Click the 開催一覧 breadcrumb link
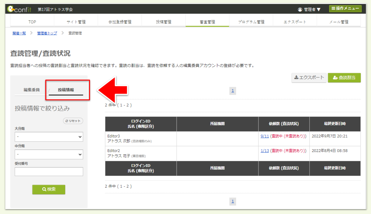The image size is (371, 214). (19, 33)
